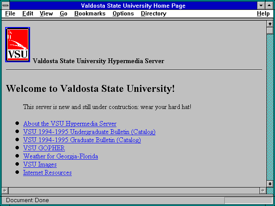The image size is (275, 206).
Task: Open the Go menu
Action: pos(64,14)
